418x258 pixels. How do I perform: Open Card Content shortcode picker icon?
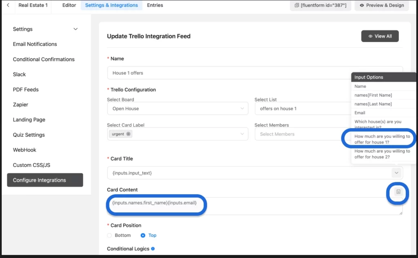tap(398, 192)
